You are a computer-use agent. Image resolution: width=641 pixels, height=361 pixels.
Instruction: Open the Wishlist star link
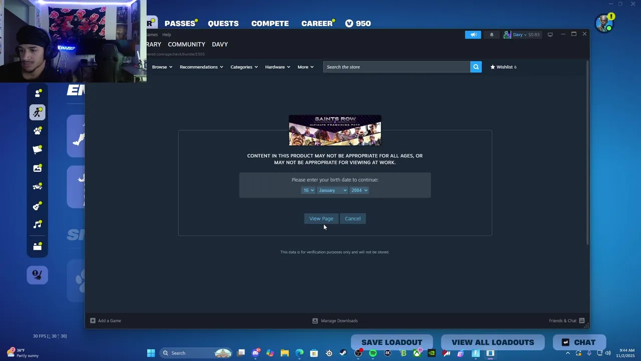click(x=503, y=67)
